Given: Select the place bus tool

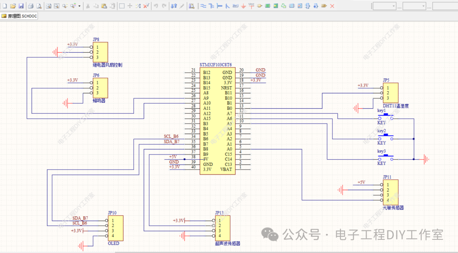Looking at the screenshot, I should tap(211, 6).
